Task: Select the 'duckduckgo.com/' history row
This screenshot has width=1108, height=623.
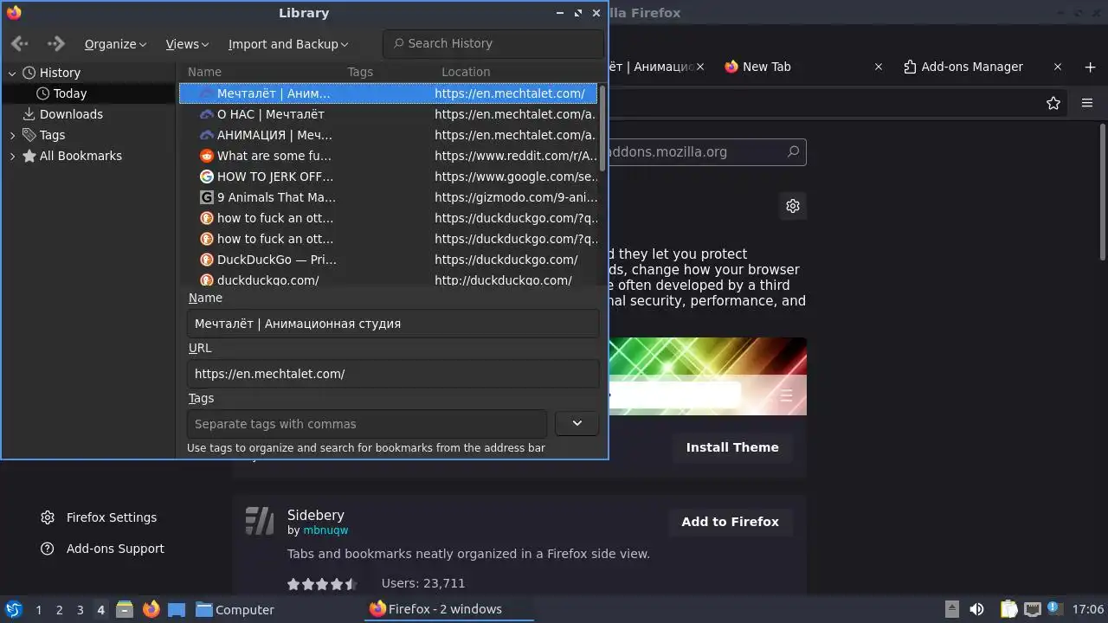Action: tap(388, 279)
